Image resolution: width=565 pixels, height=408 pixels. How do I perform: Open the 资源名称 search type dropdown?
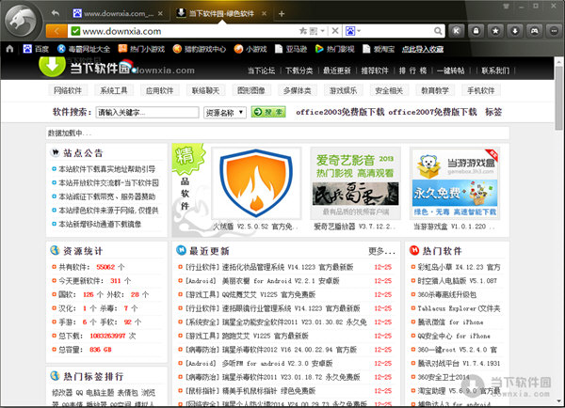225,113
